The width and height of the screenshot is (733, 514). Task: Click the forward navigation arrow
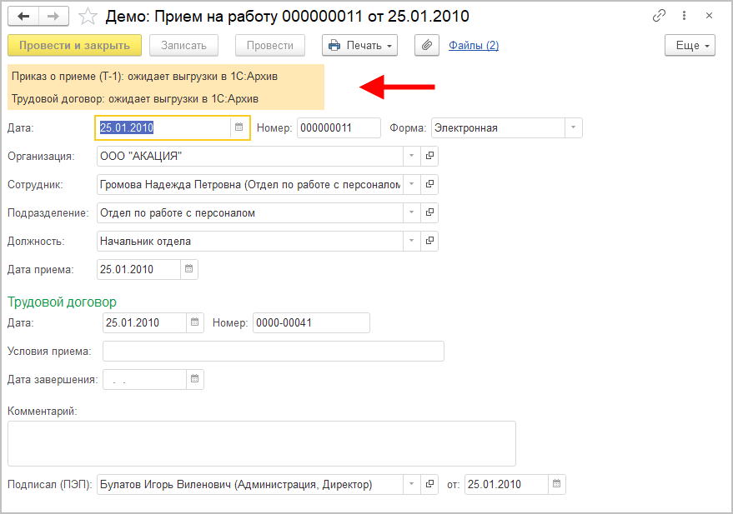53,17
